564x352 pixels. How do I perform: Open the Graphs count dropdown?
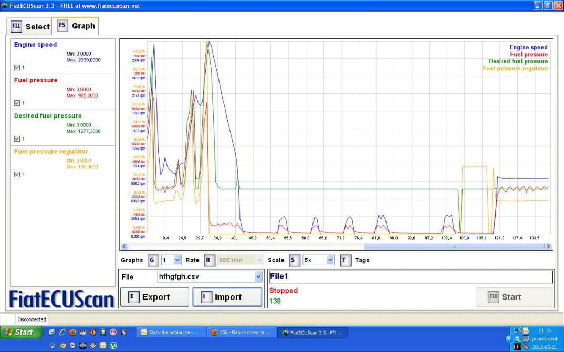point(177,260)
